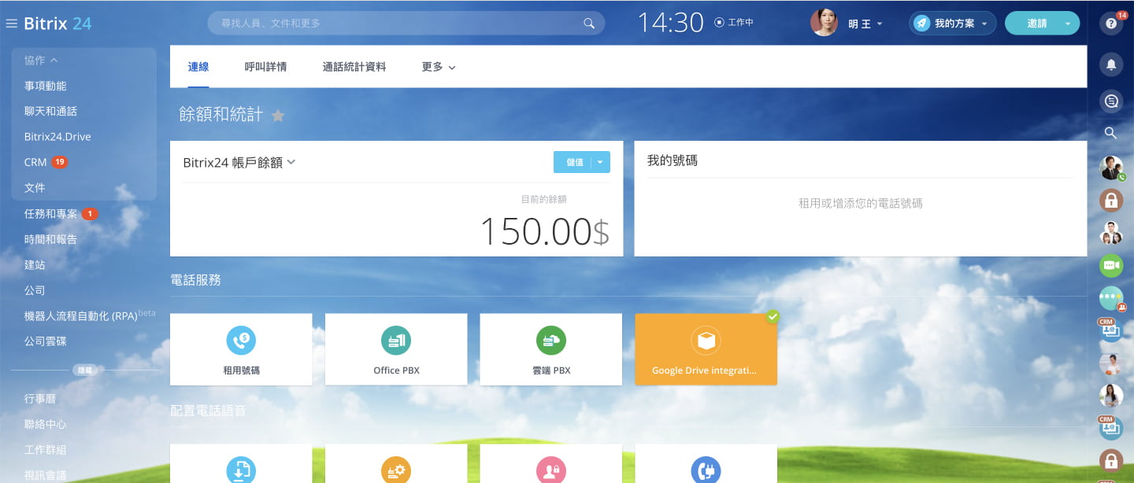The image size is (1134, 483).
Task: Open the teal three-dots general chat icon
Action: (x=1111, y=298)
